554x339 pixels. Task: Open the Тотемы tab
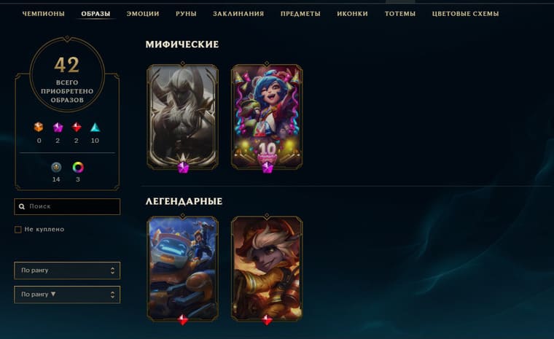tap(400, 14)
